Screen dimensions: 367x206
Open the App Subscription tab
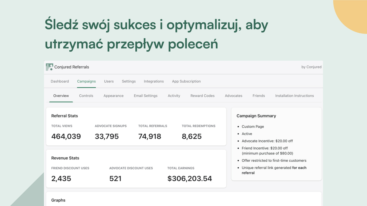pos(186,81)
